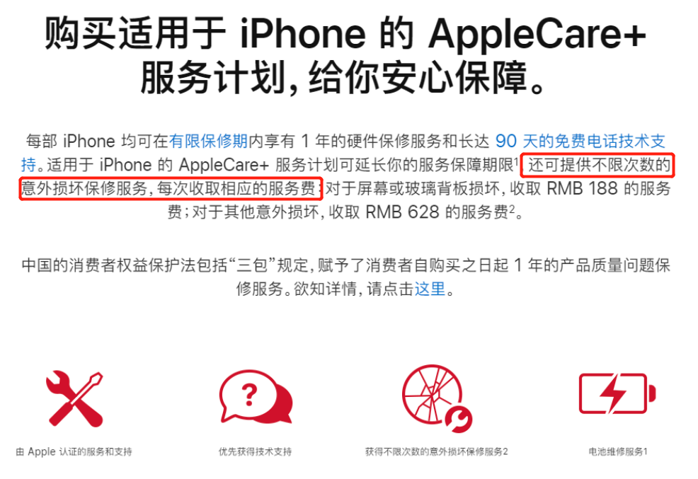This screenshot has width=698, height=479.
Task: Click the small wrench badge on cracked screen icon
Action: pyautogui.click(x=459, y=419)
